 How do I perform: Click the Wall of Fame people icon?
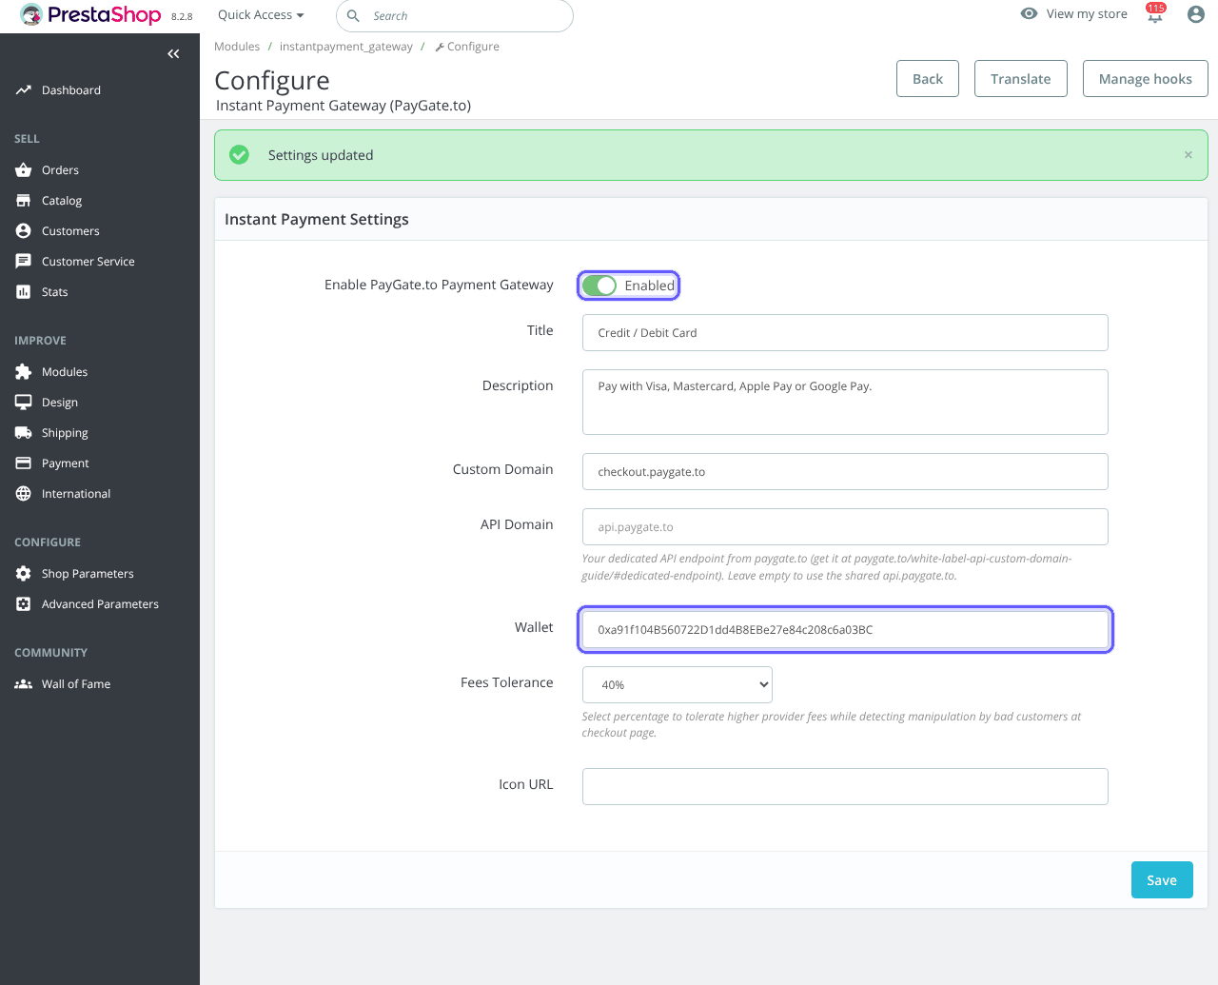[x=24, y=684]
